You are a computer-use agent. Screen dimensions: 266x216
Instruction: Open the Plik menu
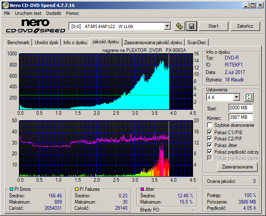coord(7,13)
